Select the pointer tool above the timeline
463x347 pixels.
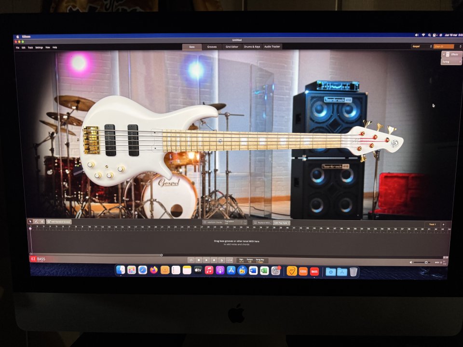click(30, 222)
